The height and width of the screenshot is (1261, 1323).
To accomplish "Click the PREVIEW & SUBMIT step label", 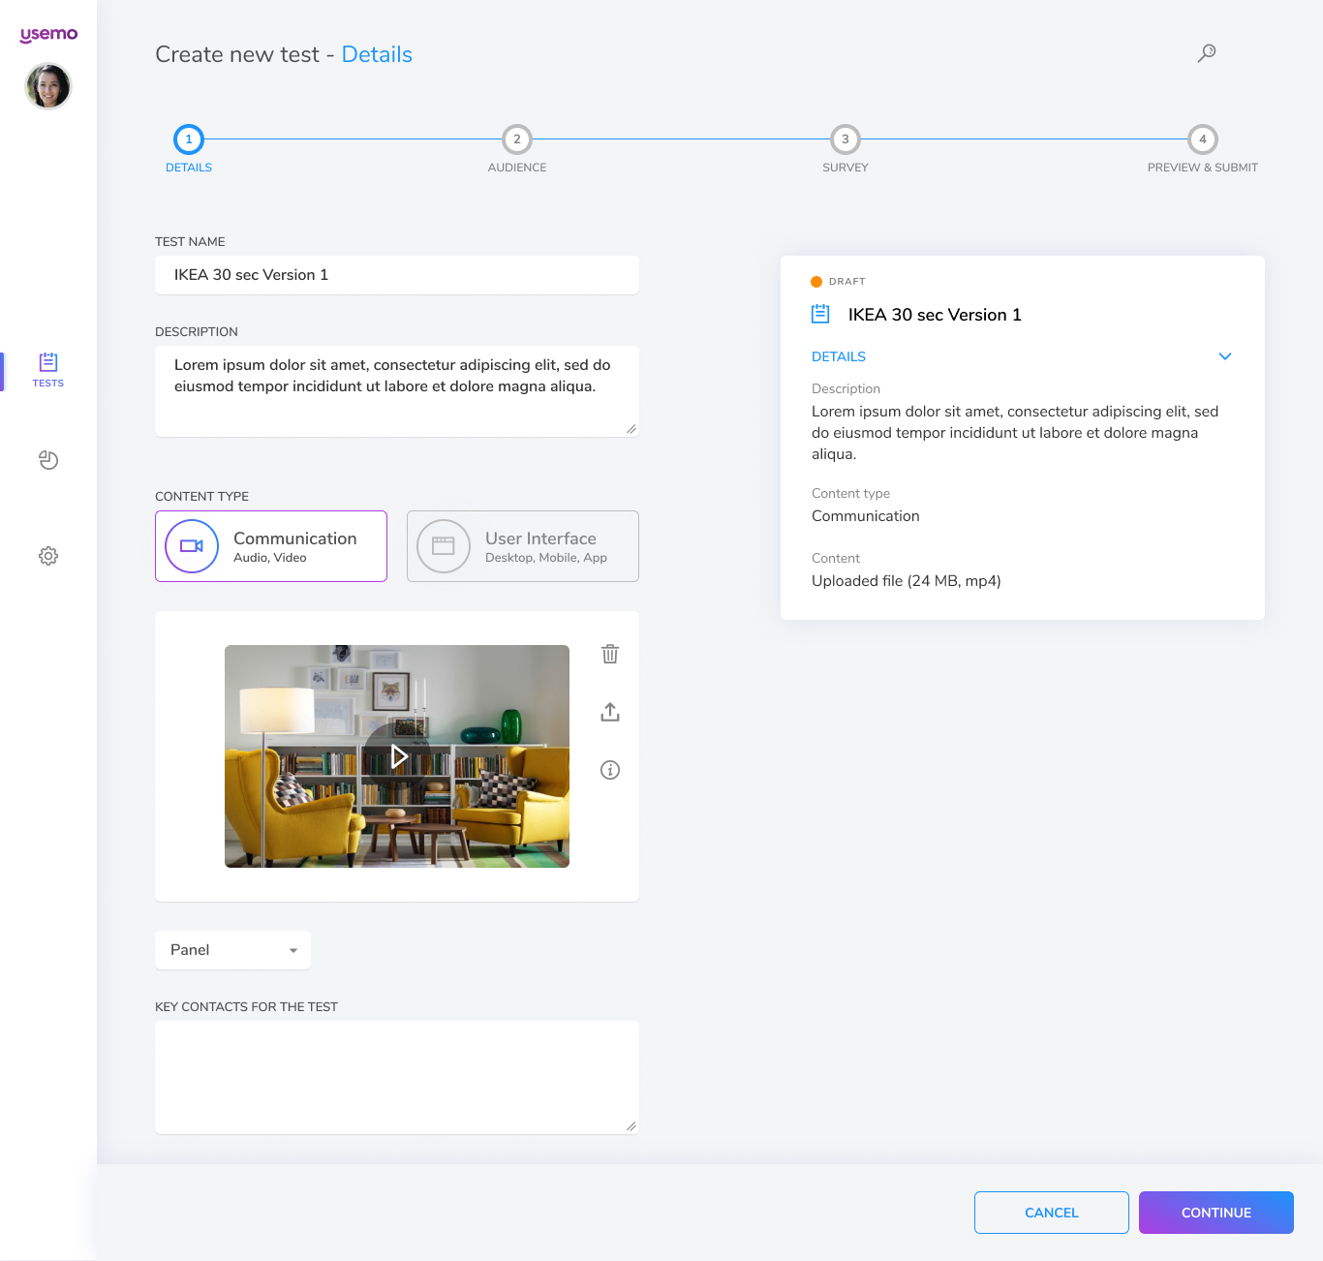I will click(1203, 168).
